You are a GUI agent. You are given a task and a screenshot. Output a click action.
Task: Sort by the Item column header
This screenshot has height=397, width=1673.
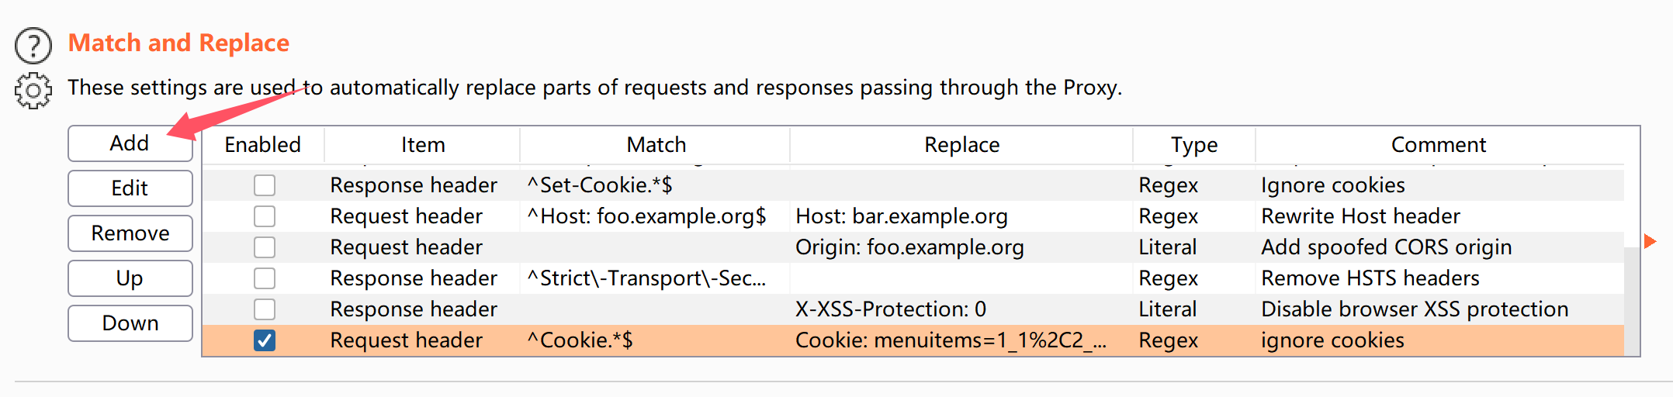tap(422, 145)
